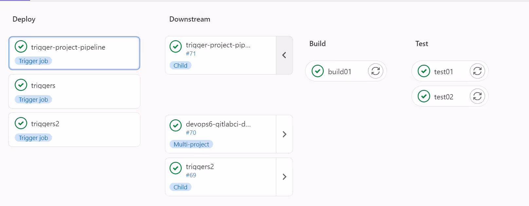Open the build01 job

pos(339,72)
